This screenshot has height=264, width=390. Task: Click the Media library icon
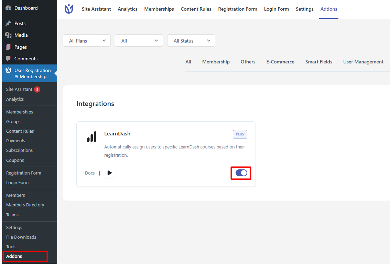pos(8,35)
